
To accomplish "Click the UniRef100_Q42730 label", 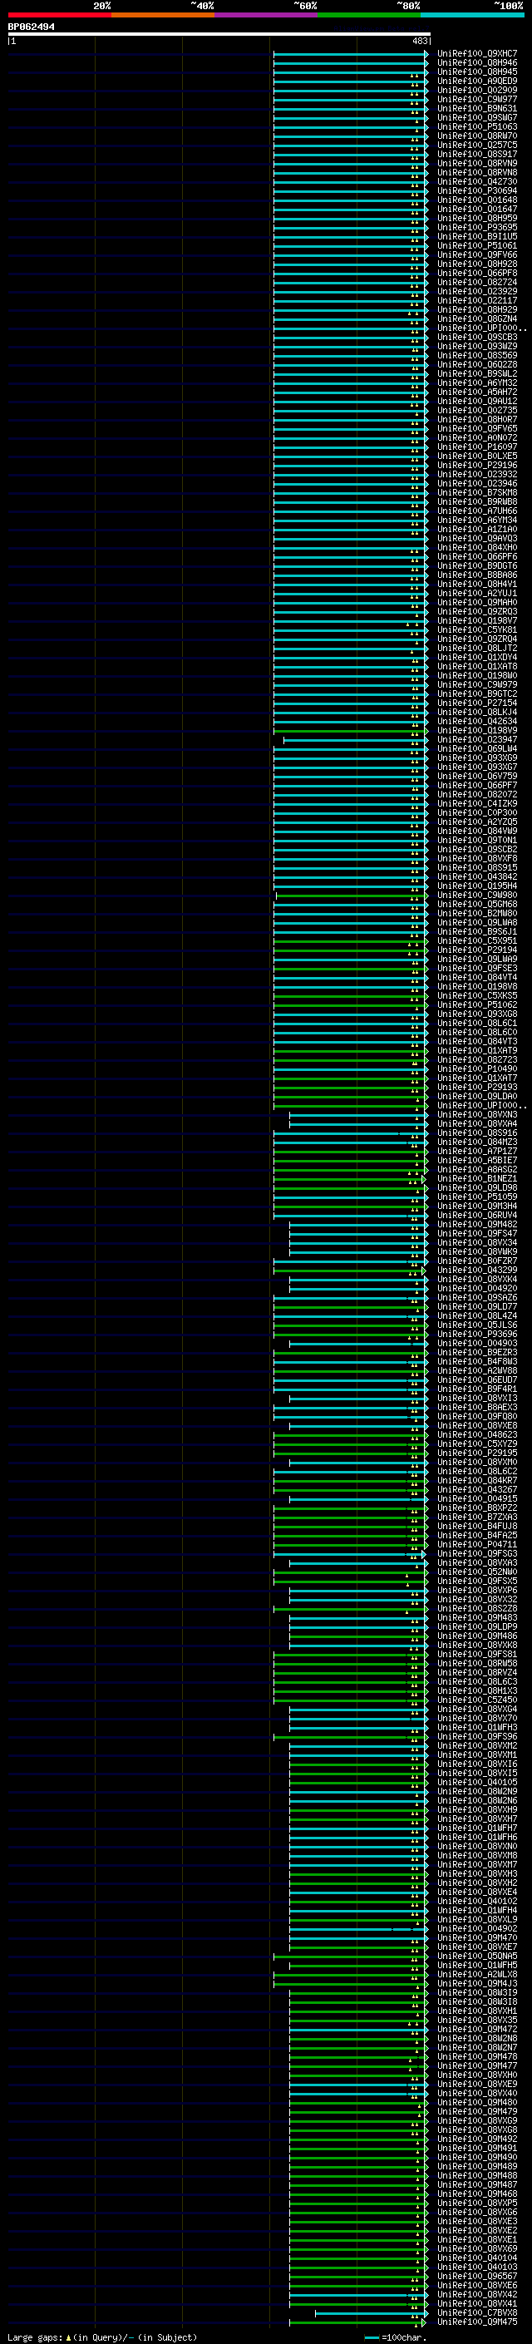I will (x=477, y=181).
